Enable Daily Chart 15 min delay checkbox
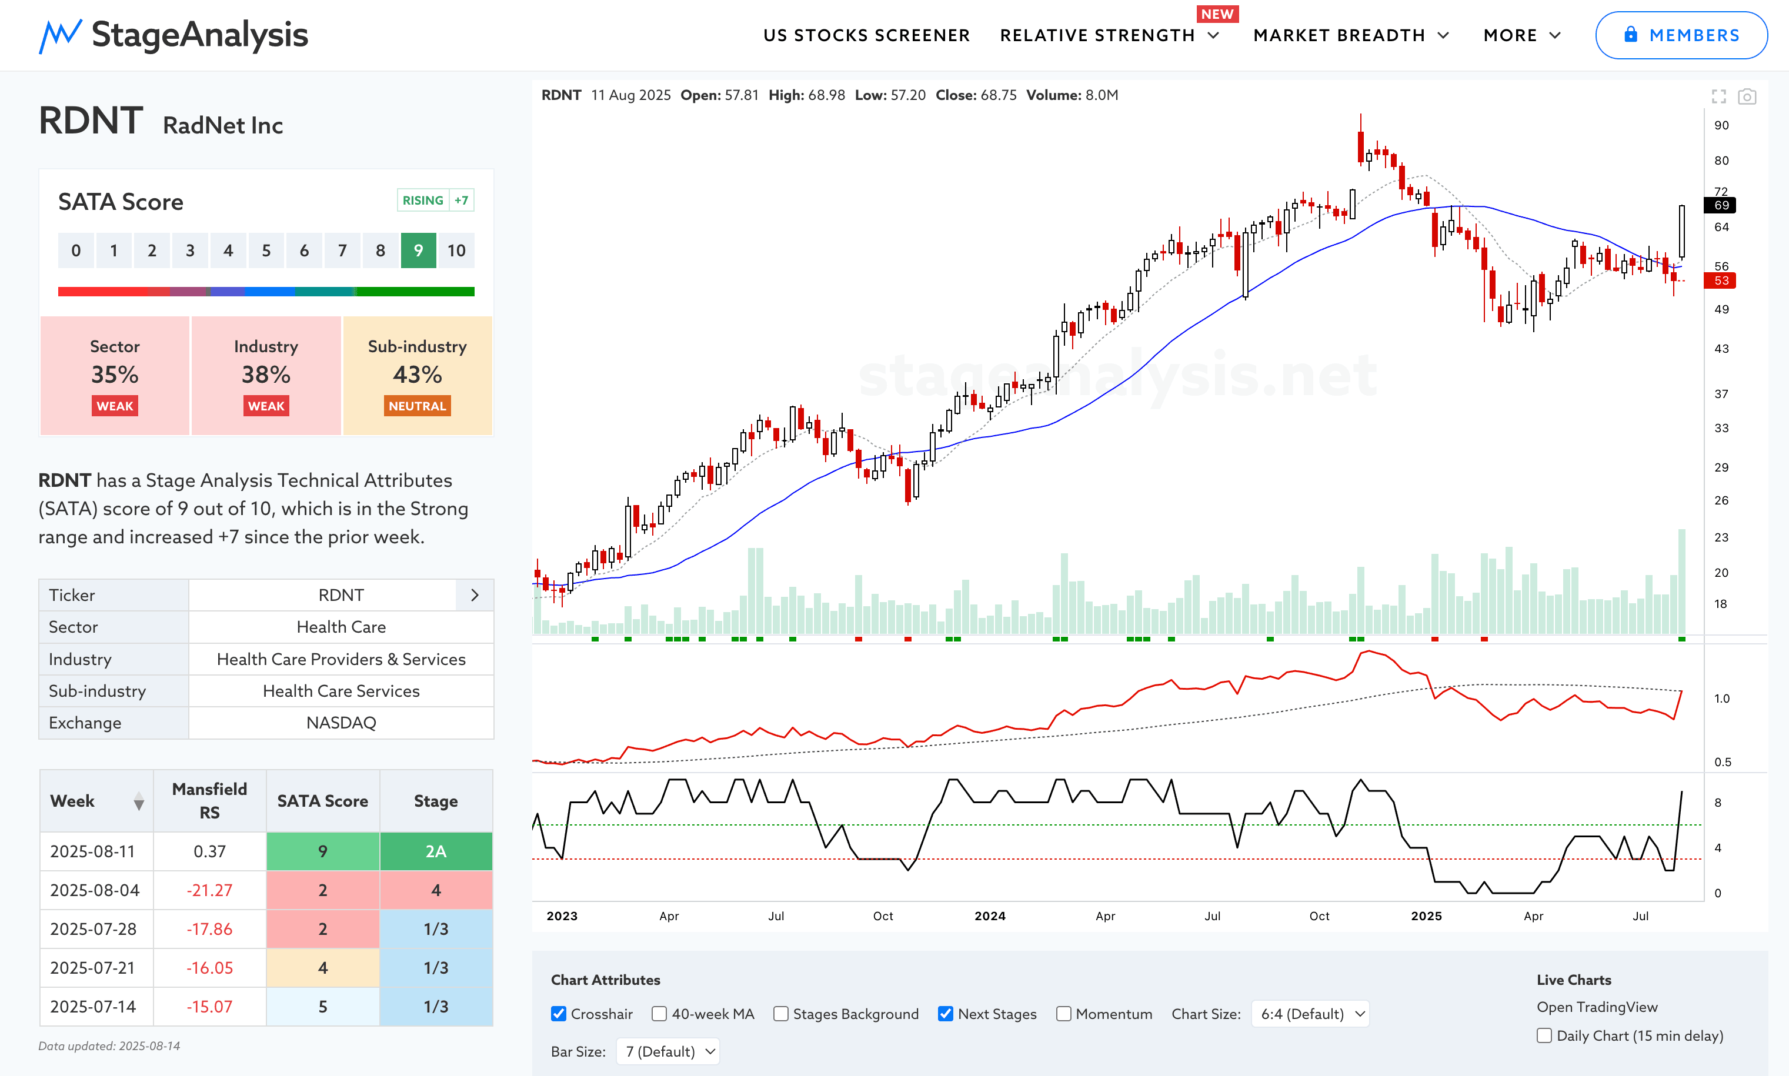The width and height of the screenshot is (1789, 1076). 1544,1035
